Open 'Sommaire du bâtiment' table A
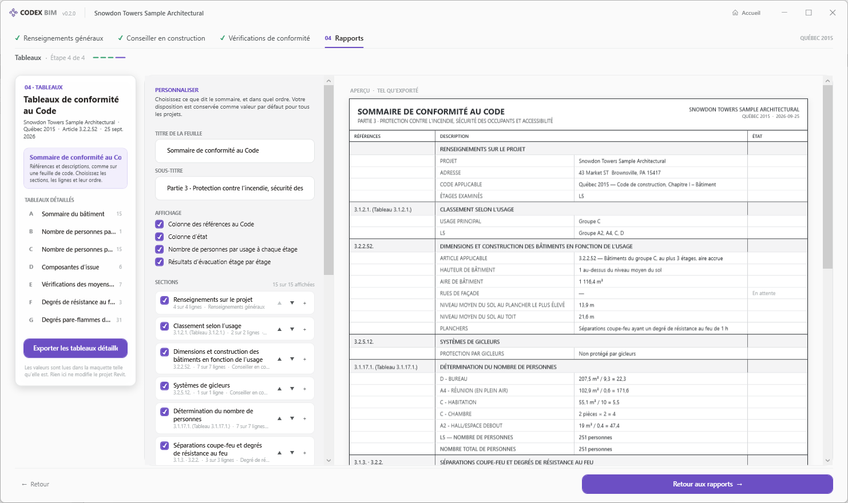The height and width of the screenshot is (503, 848). click(76, 214)
